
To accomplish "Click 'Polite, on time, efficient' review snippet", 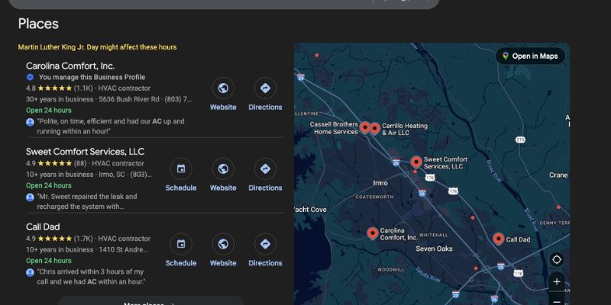I will [x=111, y=127].
